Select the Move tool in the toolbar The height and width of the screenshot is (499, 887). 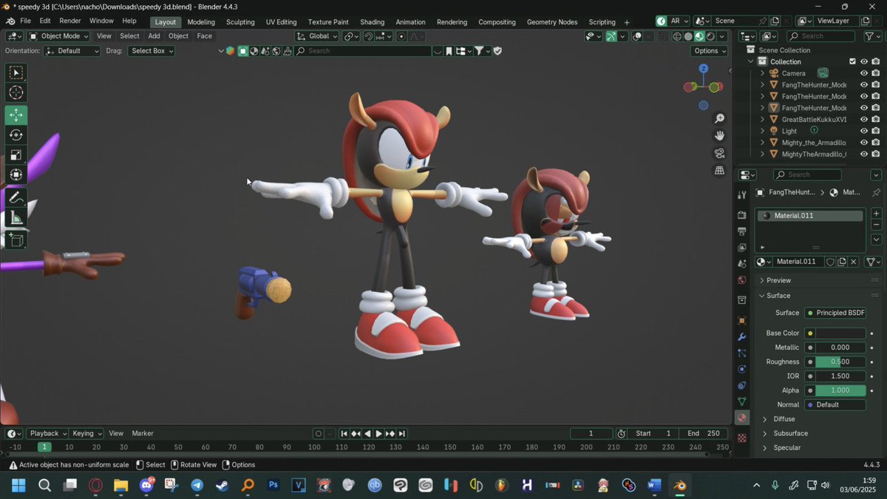[16, 115]
